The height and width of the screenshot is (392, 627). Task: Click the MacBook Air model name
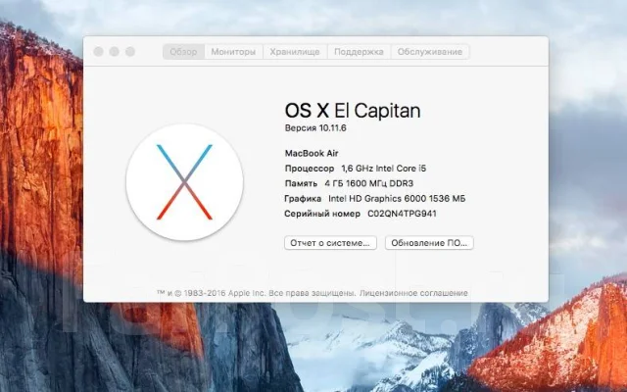click(312, 153)
